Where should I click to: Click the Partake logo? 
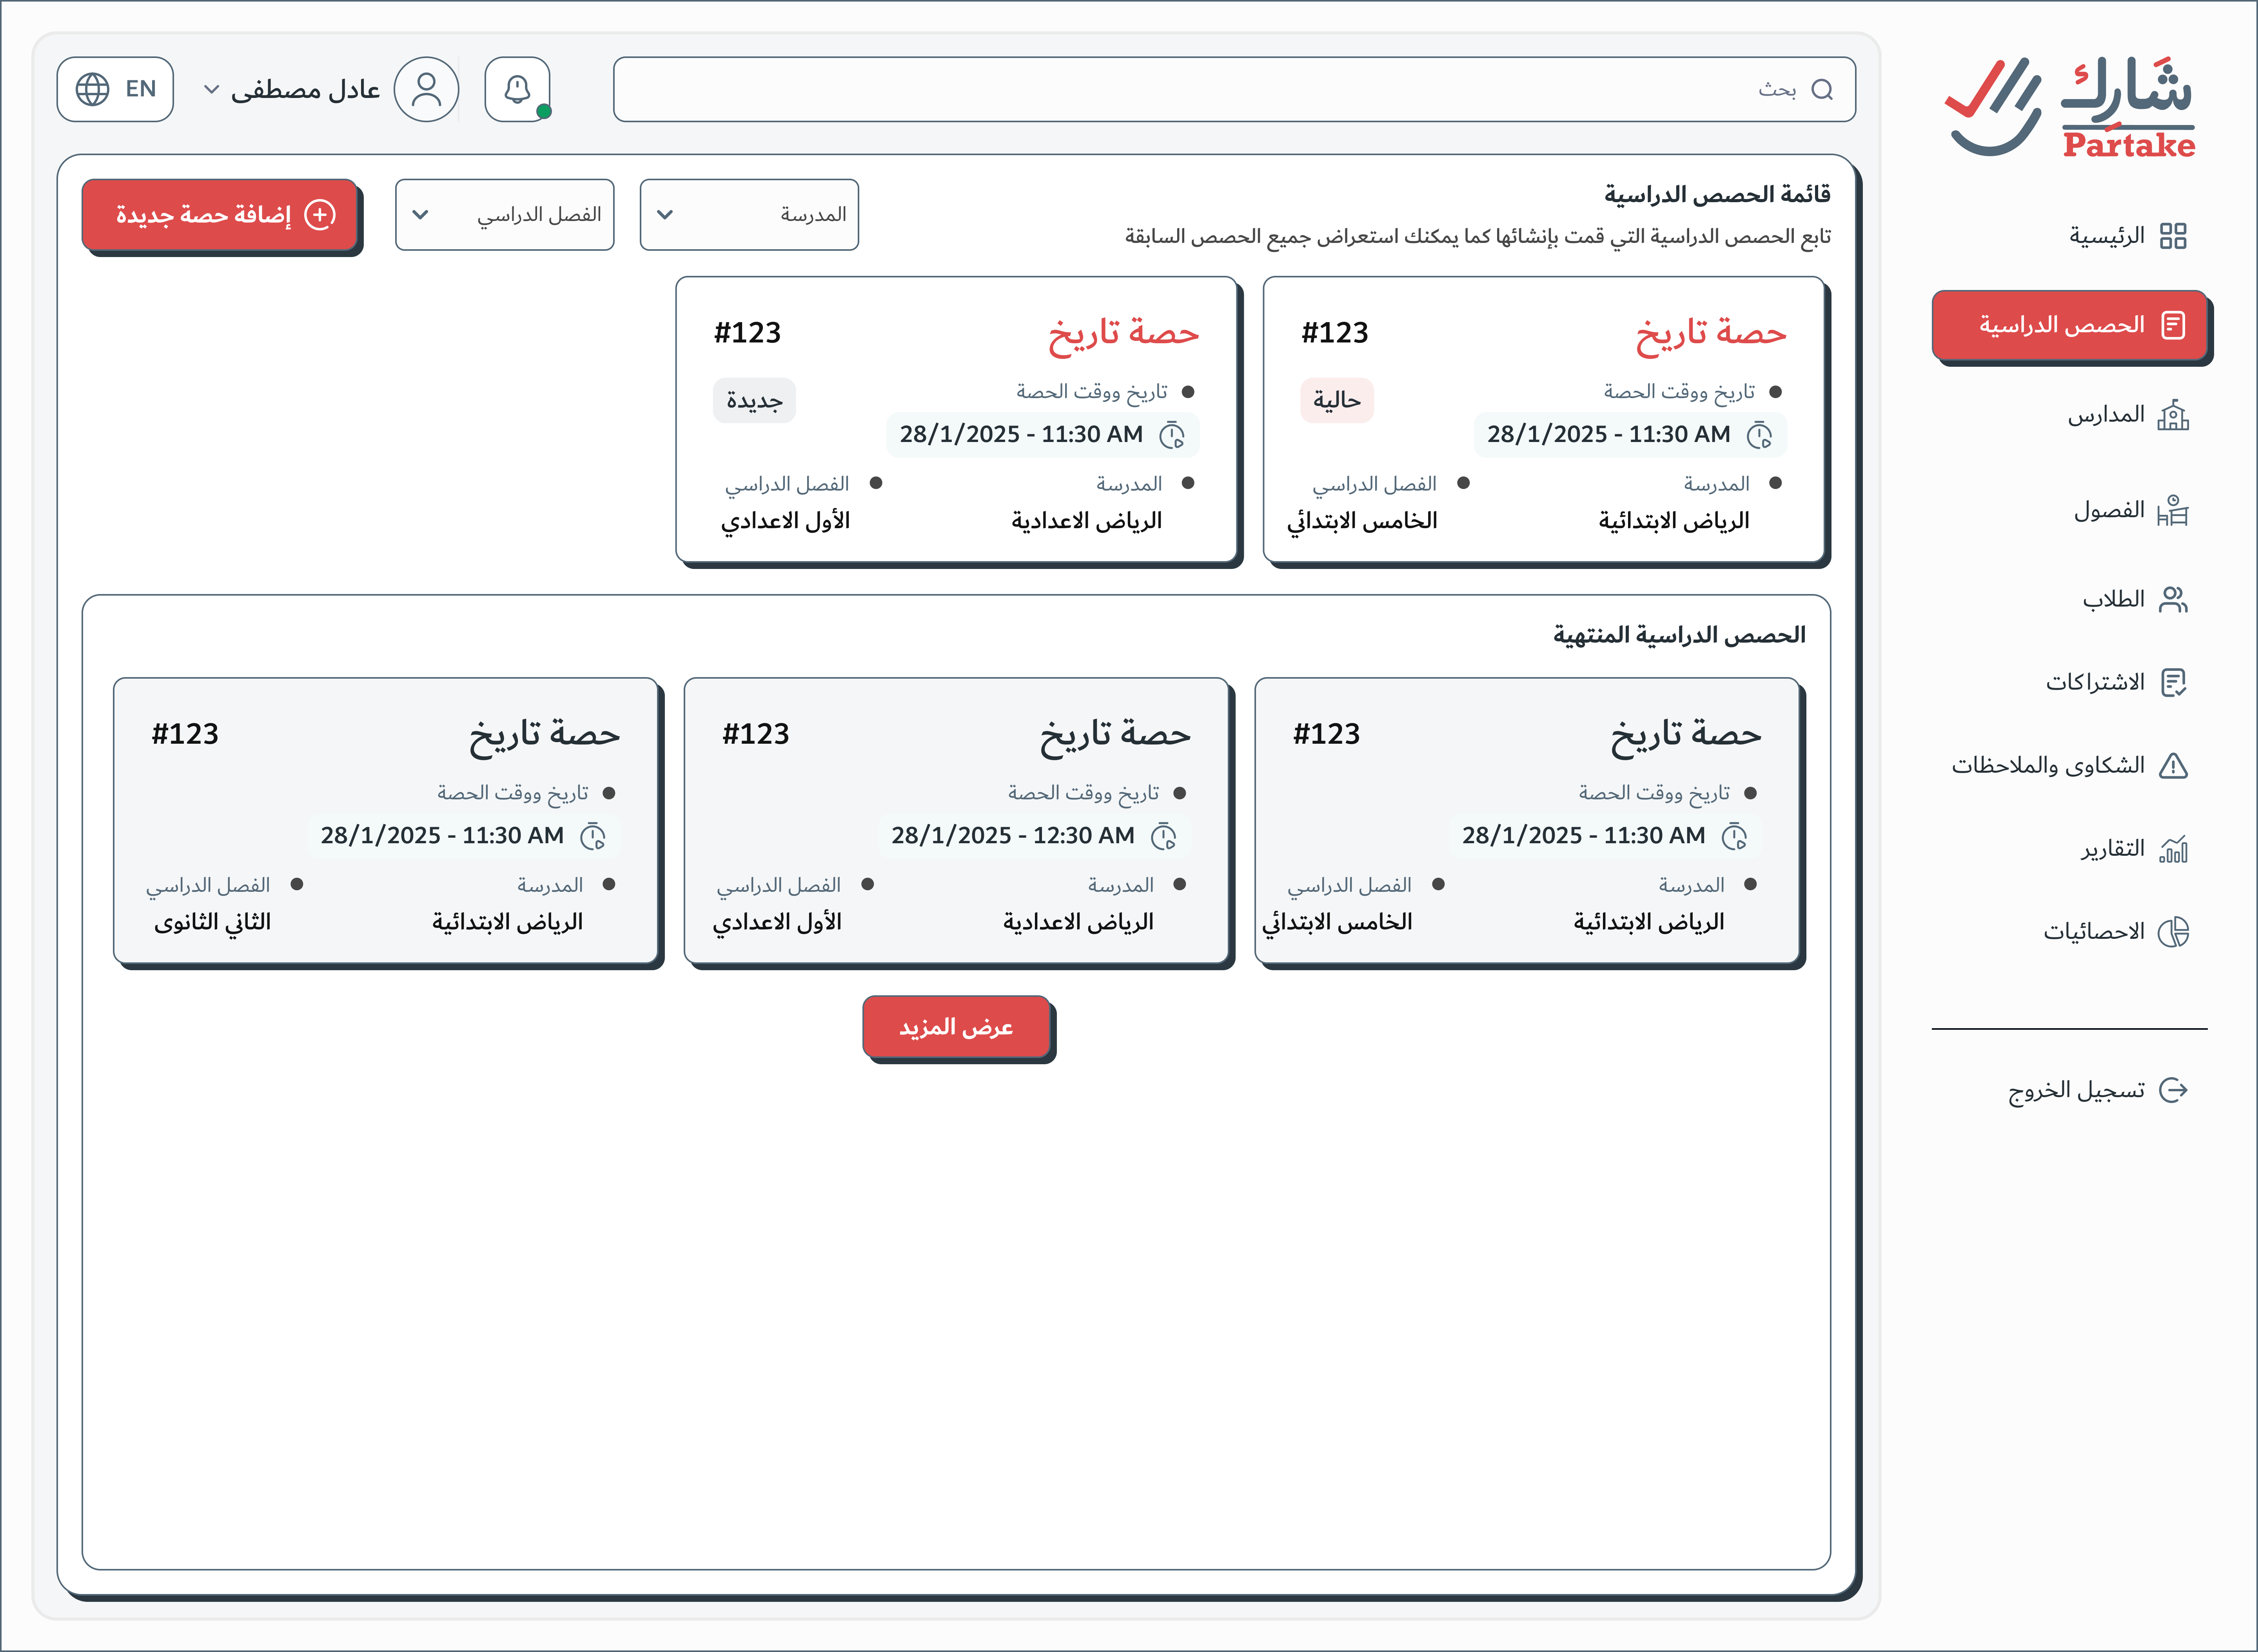(2069, 107)
